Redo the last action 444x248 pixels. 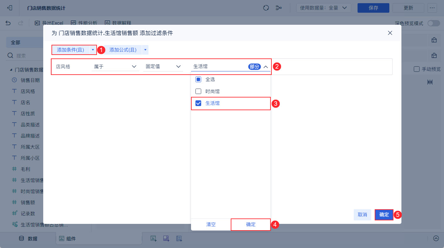(x=21, y=23)
